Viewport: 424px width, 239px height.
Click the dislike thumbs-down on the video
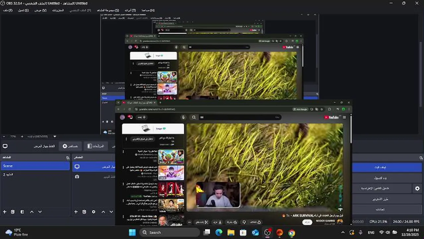[244, 222]
